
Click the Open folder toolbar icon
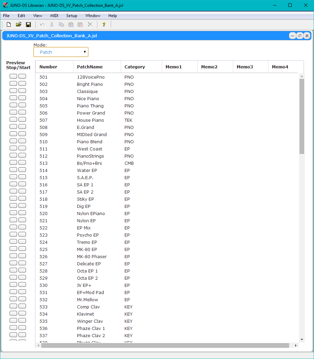click(x=18, y=24)
